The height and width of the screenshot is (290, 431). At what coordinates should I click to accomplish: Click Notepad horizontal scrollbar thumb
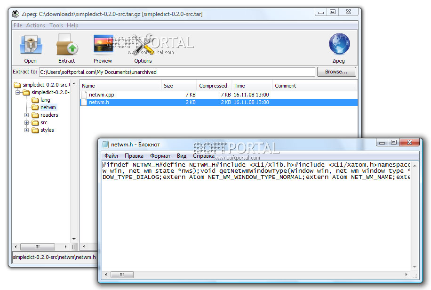coord(122,274)
